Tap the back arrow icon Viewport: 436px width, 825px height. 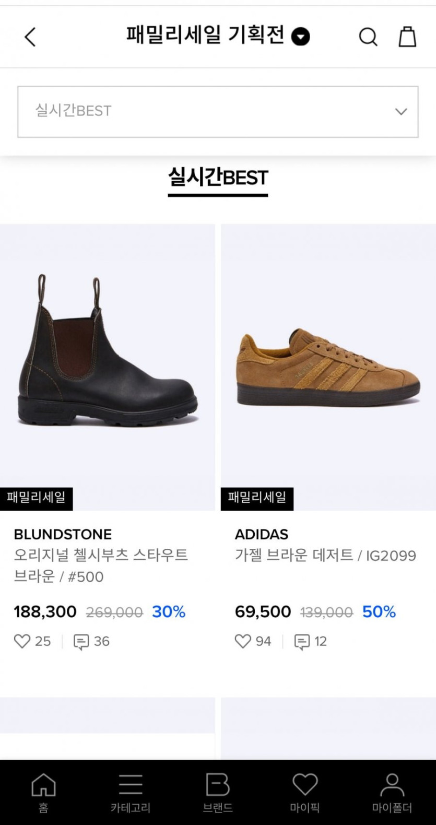click(x=30, y=37)
